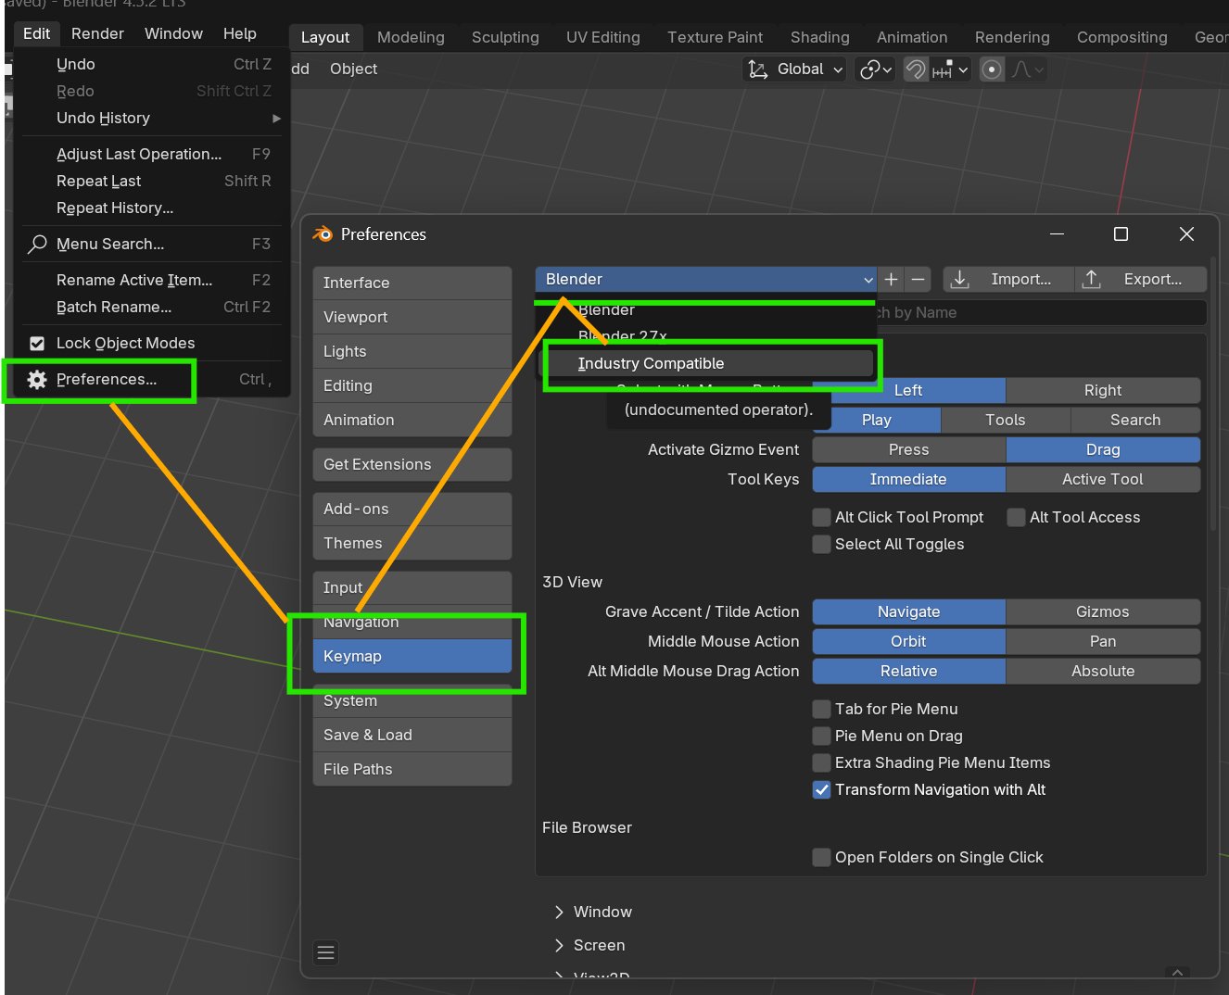Screen dimensions: 1229x995
Task: Select Keymap in the Preferences sidebar
Action: [412, 656]
